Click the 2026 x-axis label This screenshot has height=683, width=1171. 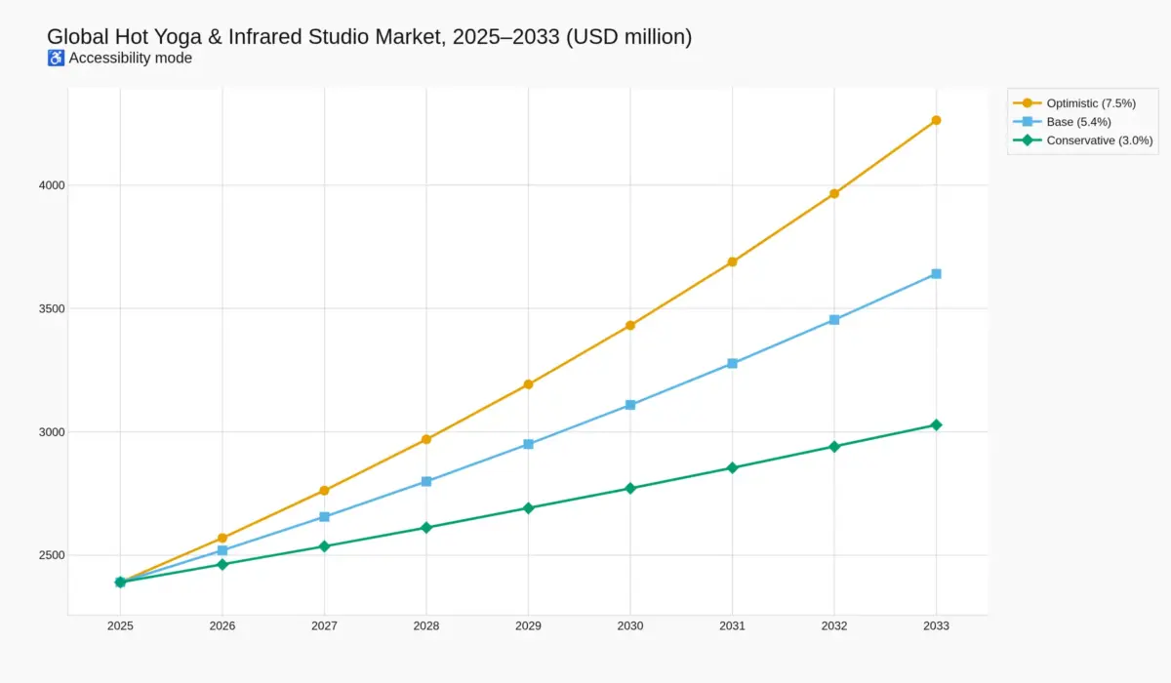222,626
